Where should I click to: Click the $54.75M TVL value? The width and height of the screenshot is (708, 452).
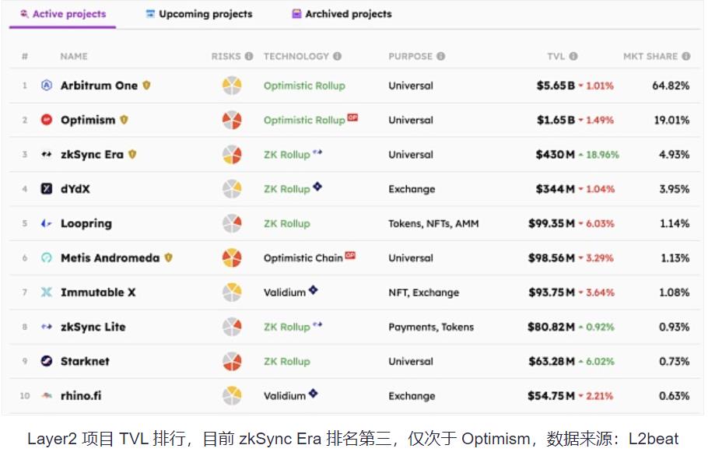pos(552,395)
